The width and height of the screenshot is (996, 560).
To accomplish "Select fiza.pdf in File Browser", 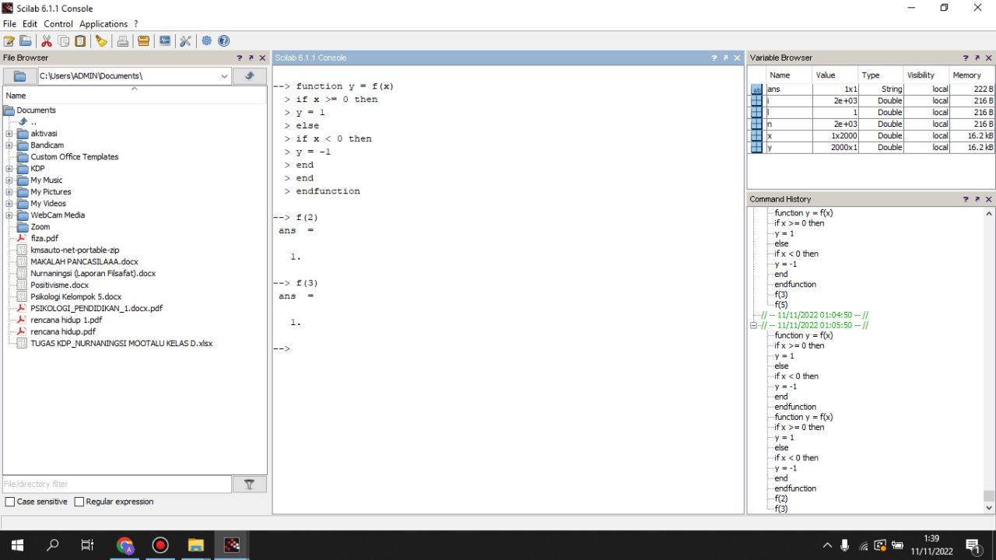I will tap(44, 239).
